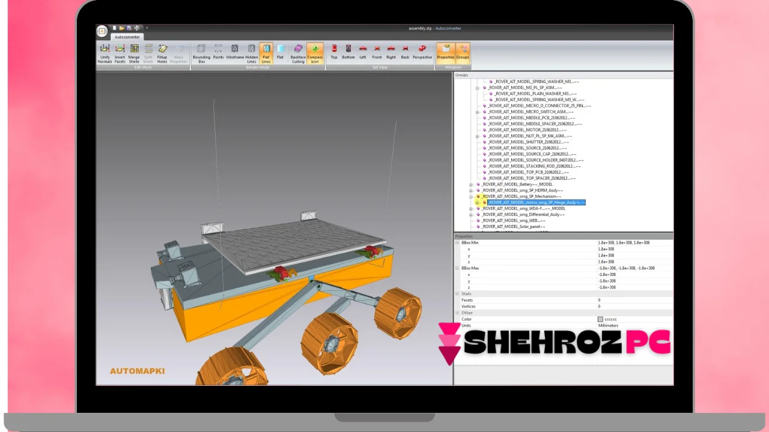Select Flat Lines render mode
The width and height of the screenshot is (769, 432).
266,53
